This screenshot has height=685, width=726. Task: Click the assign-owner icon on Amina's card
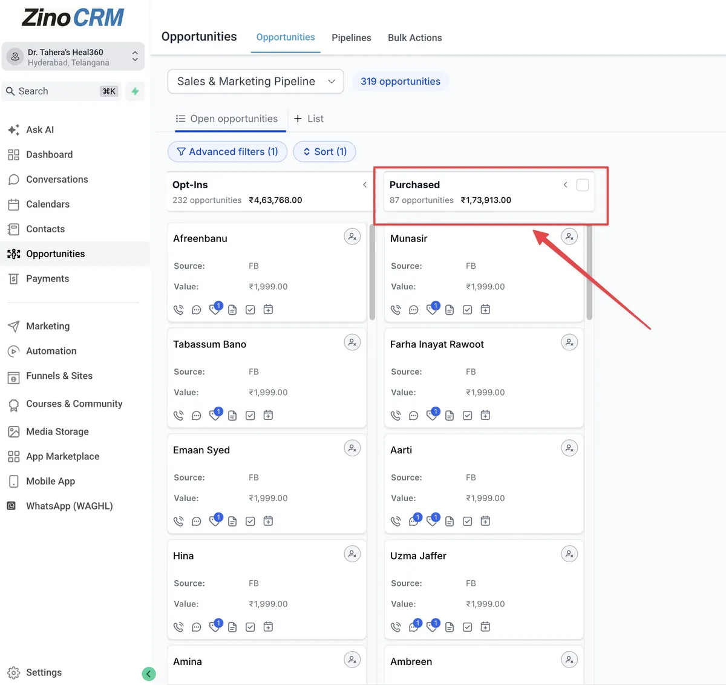pyautogui.click(x=352, y=660)
